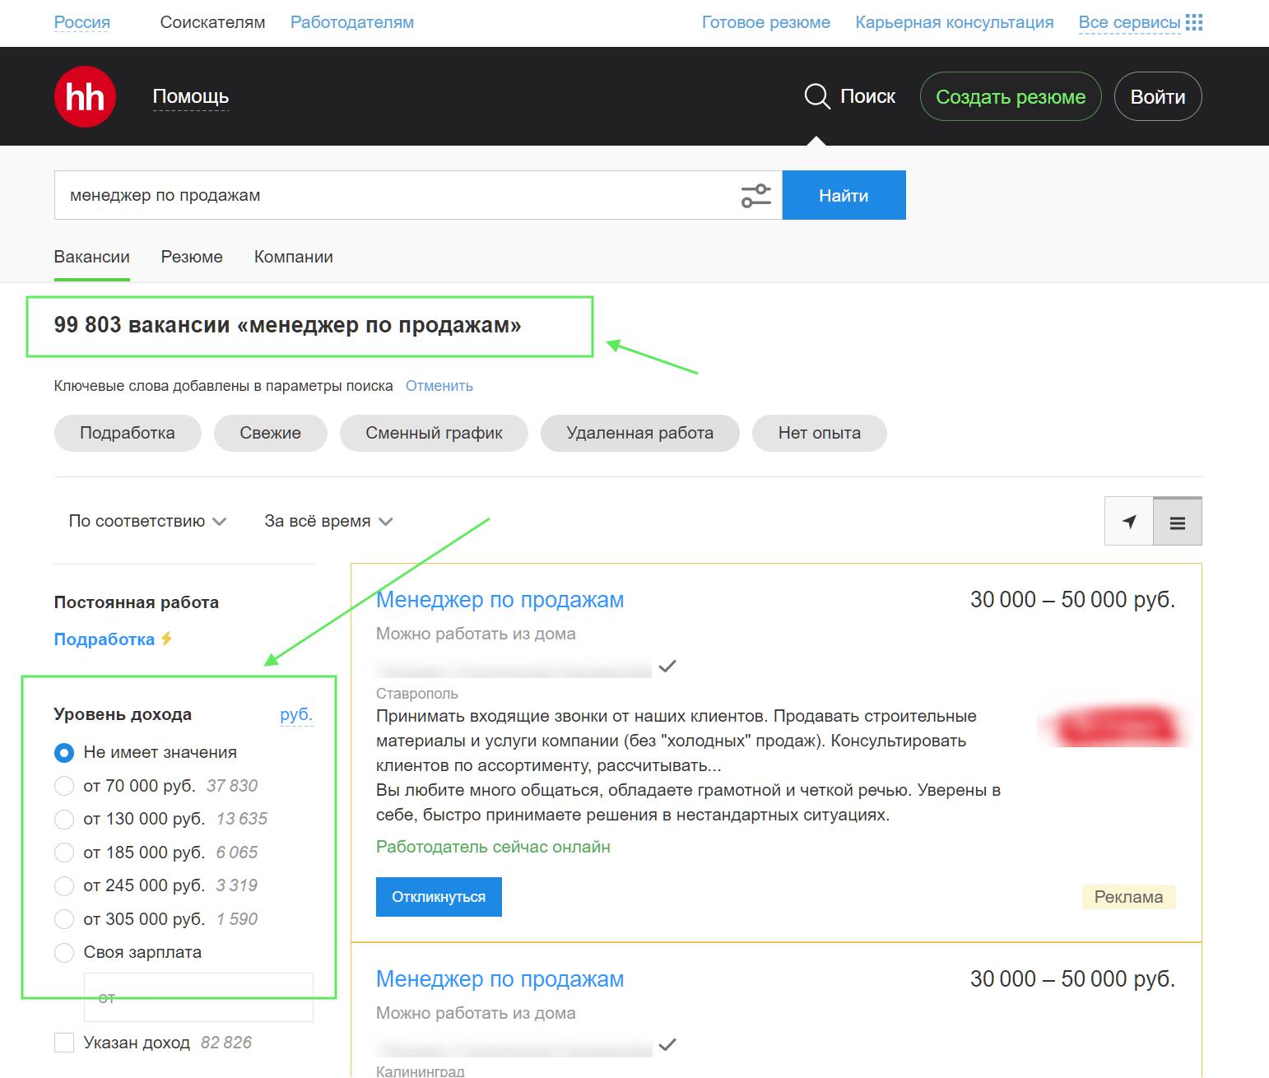The height and width of the screenshot is (1078, 1269).
Task: Click the job search input field
Action: [x=395, y=196]
